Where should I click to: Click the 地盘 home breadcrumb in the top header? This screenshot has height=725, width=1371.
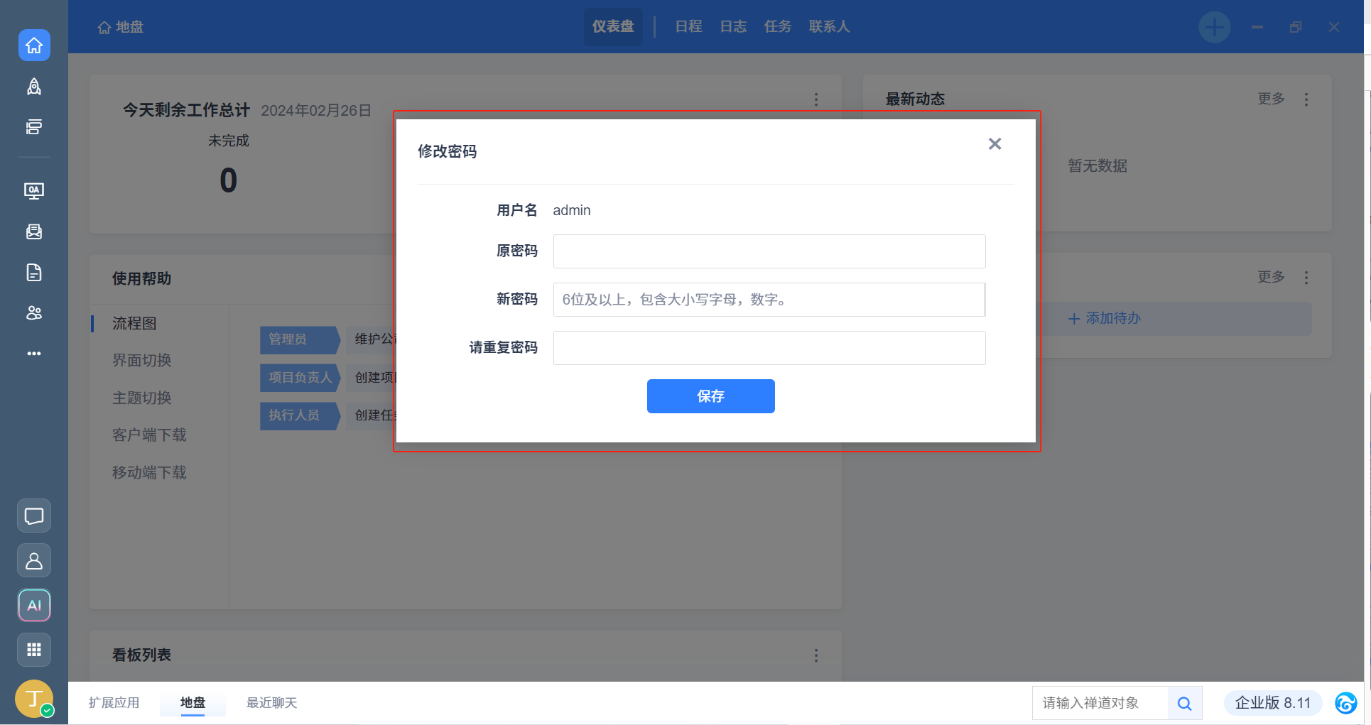[x=121, y=27]
